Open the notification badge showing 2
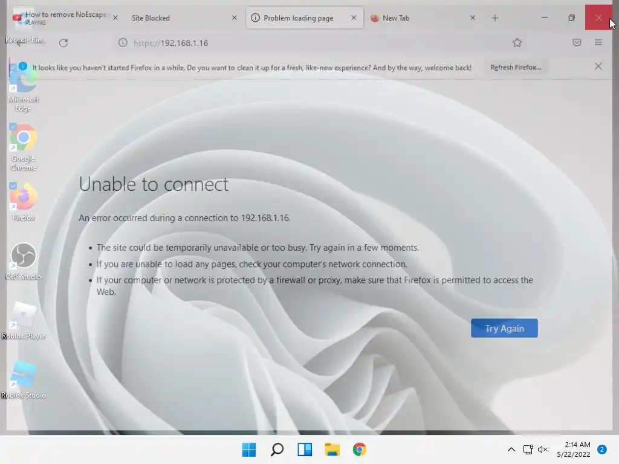The image size is (619, 464). tap(602, 449)
